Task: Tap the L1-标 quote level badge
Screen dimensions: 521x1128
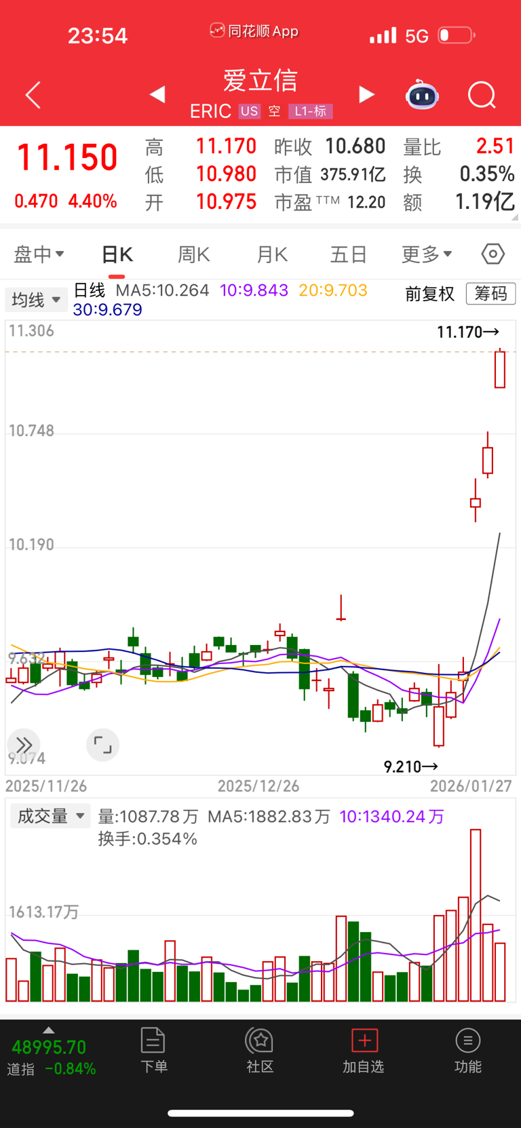Action: 311,111
